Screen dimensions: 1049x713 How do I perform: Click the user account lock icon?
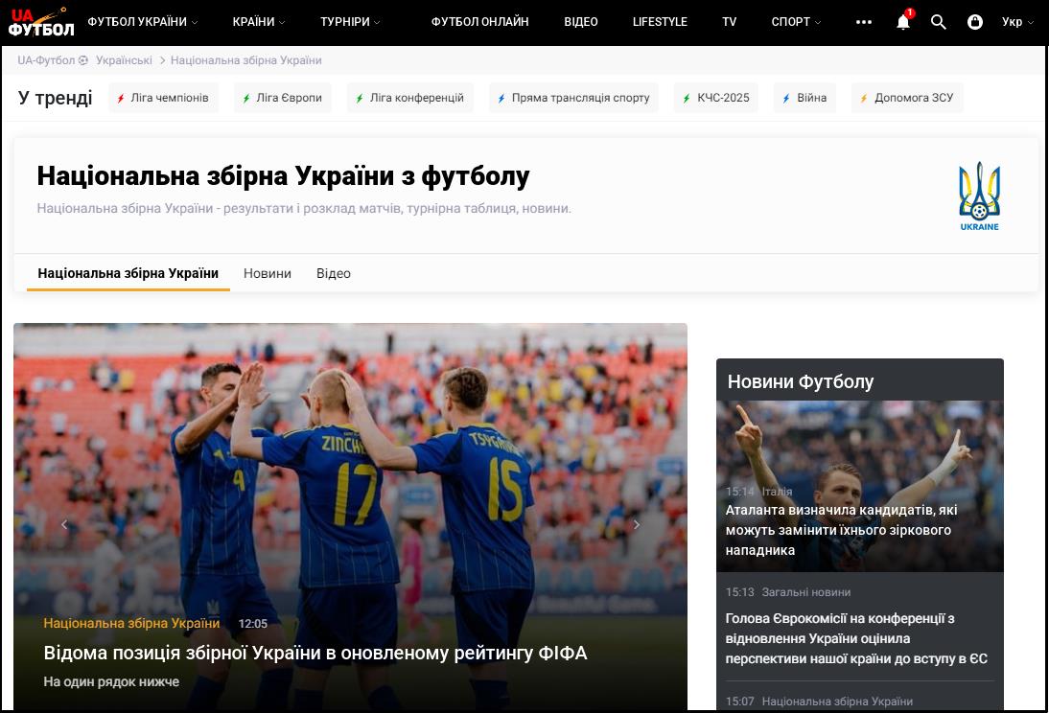[x=975, y=22]
